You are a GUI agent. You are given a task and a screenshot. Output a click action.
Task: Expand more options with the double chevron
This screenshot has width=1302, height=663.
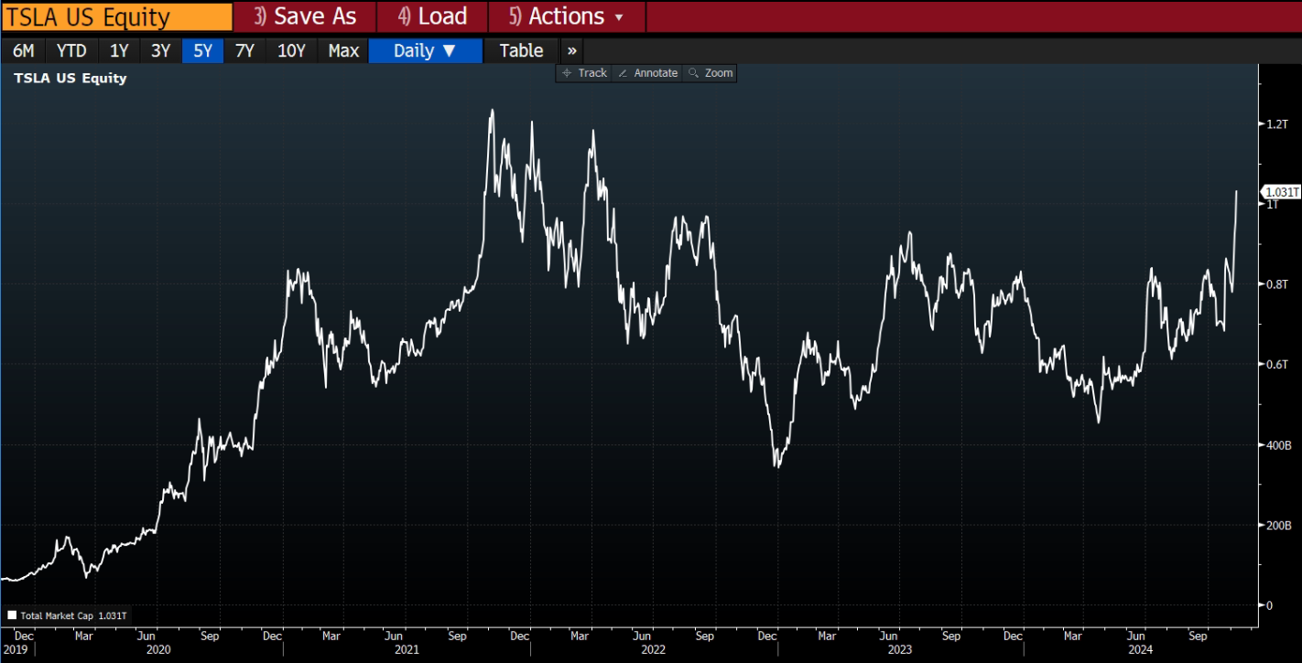571,51
